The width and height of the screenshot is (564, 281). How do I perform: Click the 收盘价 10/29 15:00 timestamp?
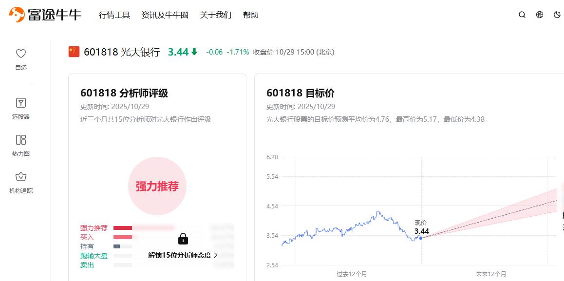click(294, 52)
